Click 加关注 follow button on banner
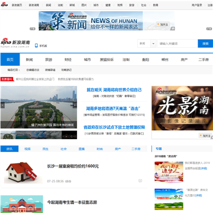213x213 pixels. coord(163,24)
